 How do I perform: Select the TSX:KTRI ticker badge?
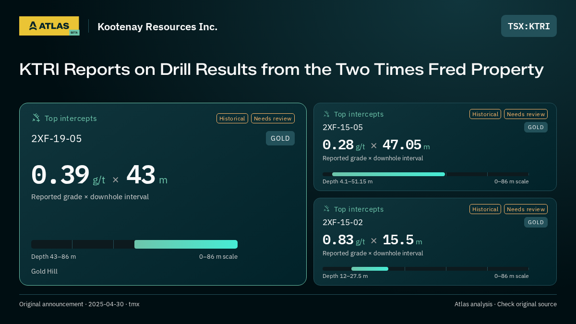pos(529,26)
